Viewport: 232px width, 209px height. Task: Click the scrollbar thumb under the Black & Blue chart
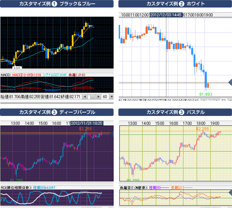click(89, 97)
